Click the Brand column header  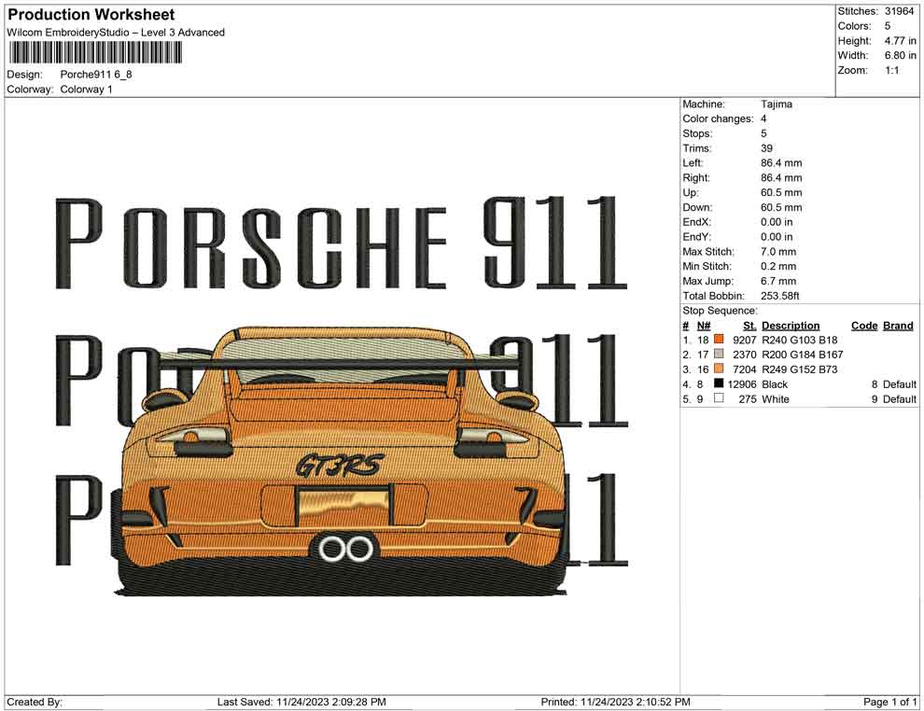point(897,325)
